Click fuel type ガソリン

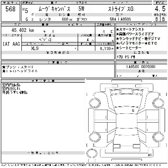(82, 19)
